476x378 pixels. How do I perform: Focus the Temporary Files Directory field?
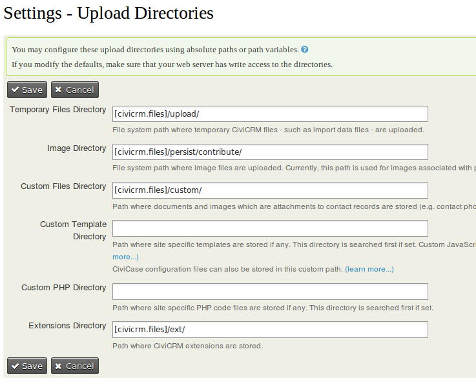(270, 114)
